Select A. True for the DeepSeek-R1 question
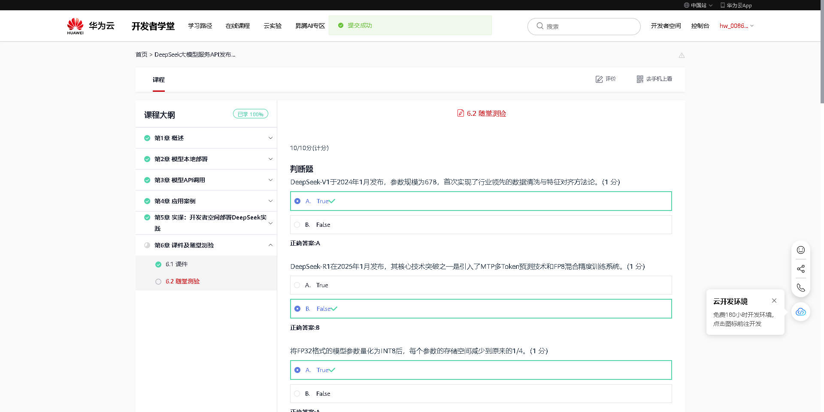Viewport: 824px width, 412px height. 481,285
